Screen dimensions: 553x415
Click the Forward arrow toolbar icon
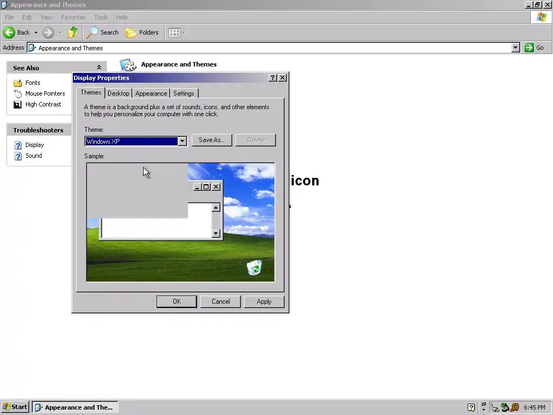48,32
